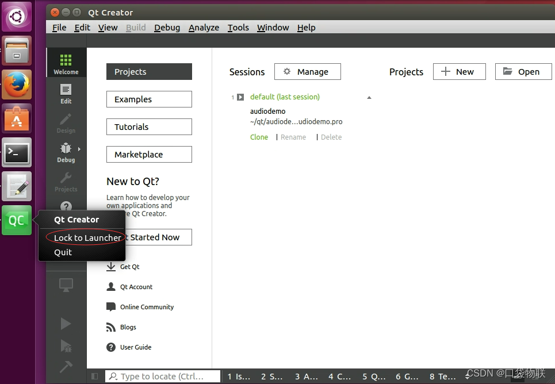This screenshot has height=384, width=555.
Task: Launch Firefox from the launcher
Action: (17, 85)
